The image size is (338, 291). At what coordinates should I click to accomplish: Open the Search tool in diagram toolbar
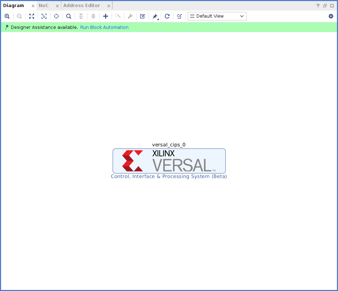69,16
